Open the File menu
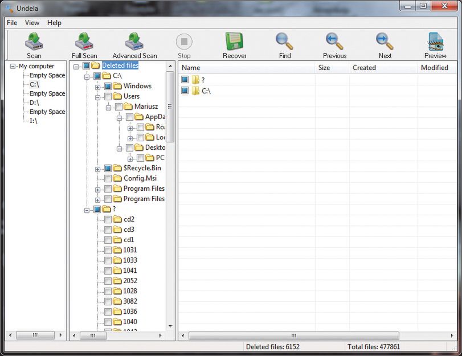The height and width of the screenshot is (356, 462). coord(12,23)
